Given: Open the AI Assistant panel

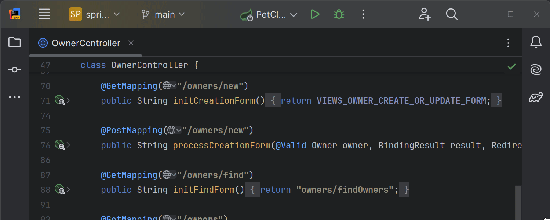Looking at the screenshot, I should (536, 69).
